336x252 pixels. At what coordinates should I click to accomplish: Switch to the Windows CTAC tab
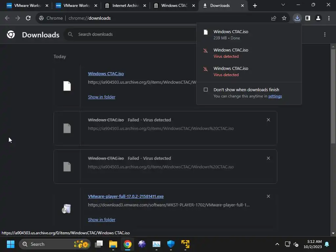[175, 6]
